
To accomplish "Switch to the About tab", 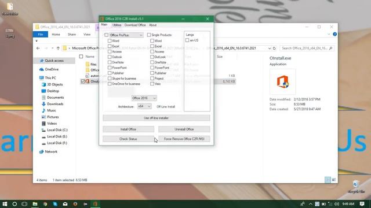I will (152, 25).
